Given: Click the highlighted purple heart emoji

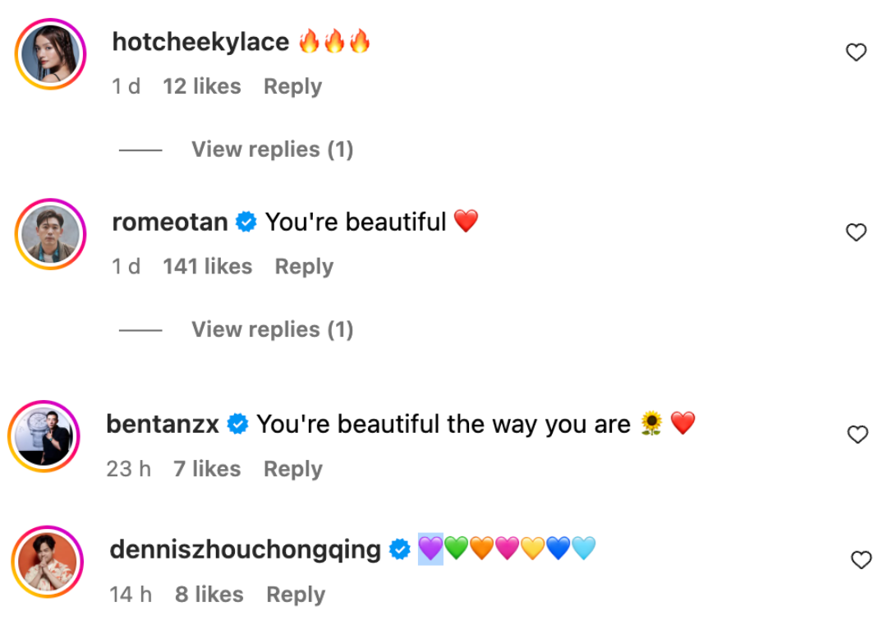Looking at the screenshot, I should point(430,548).
